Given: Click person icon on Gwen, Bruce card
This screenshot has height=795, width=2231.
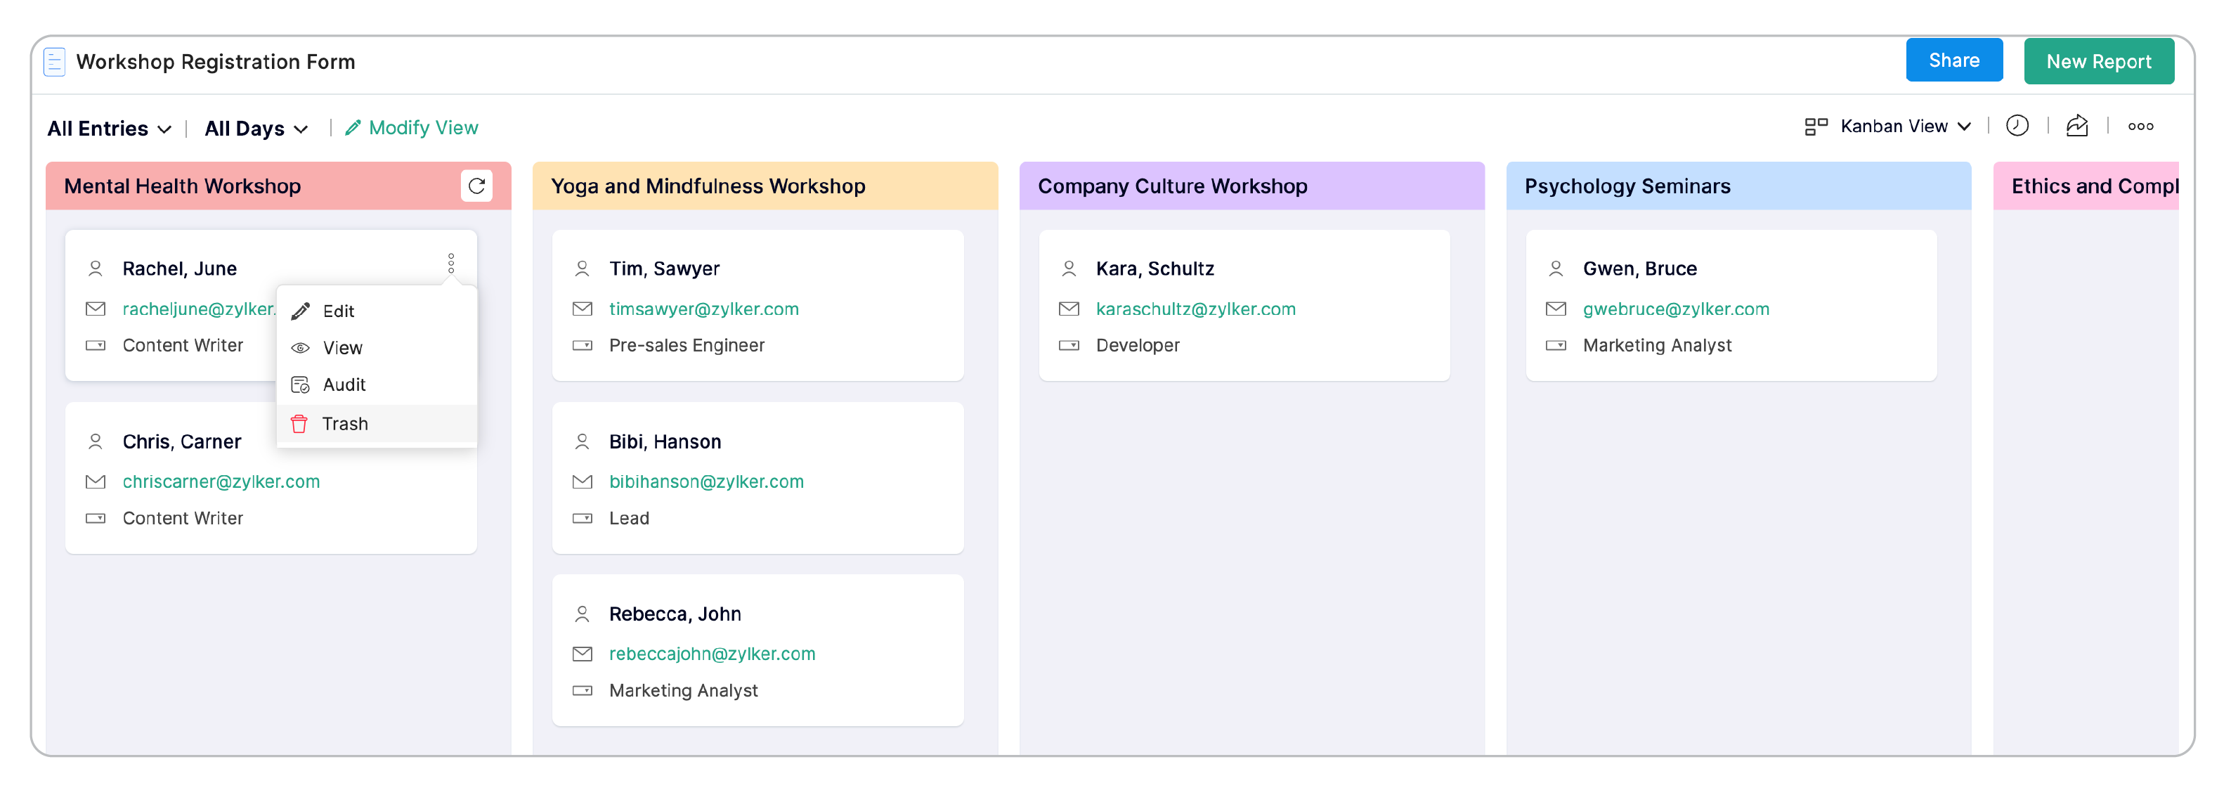Looking at the screenshot, I should 1556,269.
